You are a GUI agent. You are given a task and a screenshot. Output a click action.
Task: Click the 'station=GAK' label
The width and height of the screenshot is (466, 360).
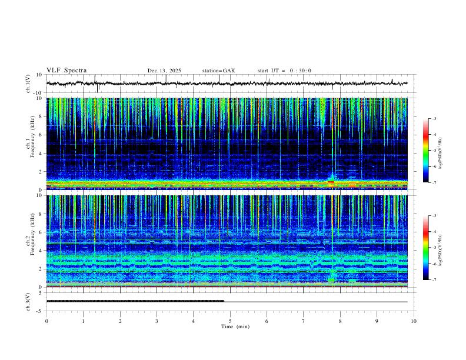click(x=218, y=71)
